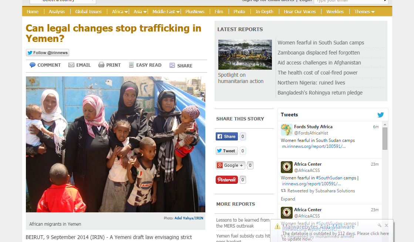Go to the PlusNews menu item
This screenshot has height=242, width=414.
(x=195, y=11)
